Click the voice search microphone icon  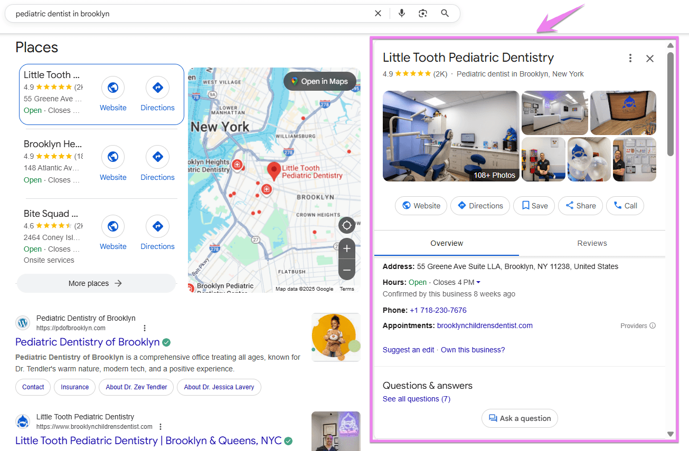401,13
